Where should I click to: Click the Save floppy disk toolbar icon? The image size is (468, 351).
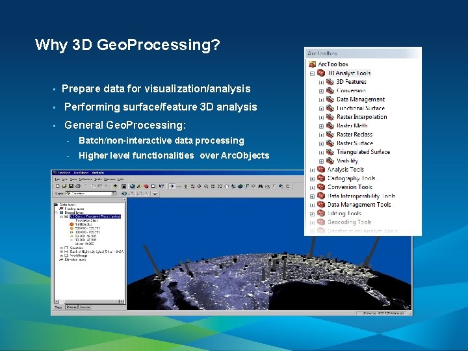click(71, 186)
